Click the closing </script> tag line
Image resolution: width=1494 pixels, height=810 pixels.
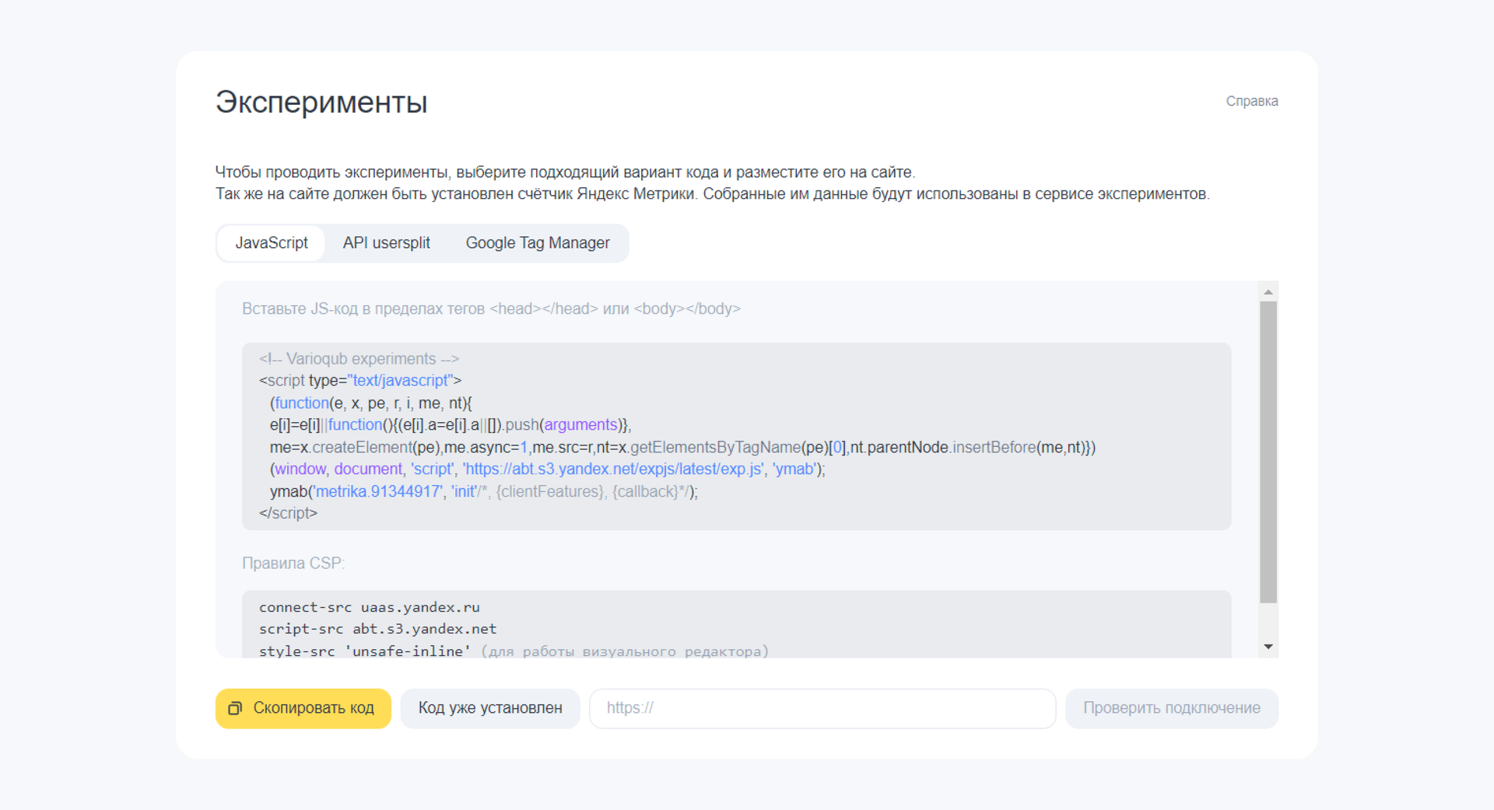(x=288, y=514)
